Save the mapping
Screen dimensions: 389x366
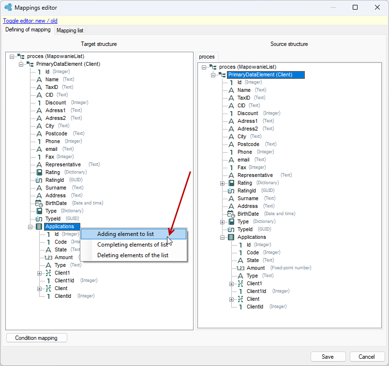328,357
